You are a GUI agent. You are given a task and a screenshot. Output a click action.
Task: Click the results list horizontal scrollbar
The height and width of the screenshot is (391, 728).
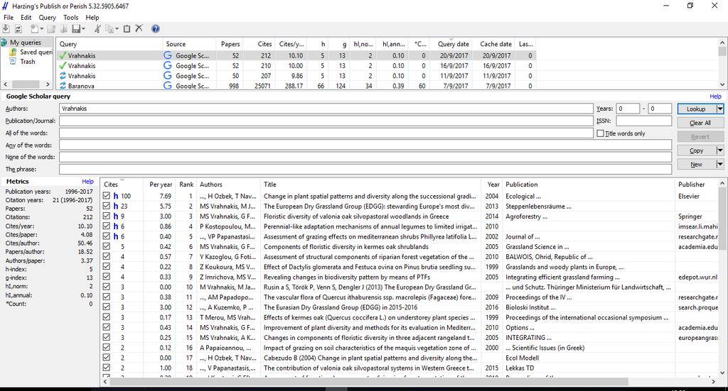tap(369, 381)
